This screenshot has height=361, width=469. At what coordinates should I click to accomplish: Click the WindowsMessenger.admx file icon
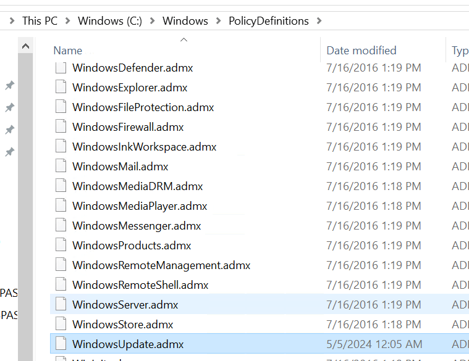point(61,225)
